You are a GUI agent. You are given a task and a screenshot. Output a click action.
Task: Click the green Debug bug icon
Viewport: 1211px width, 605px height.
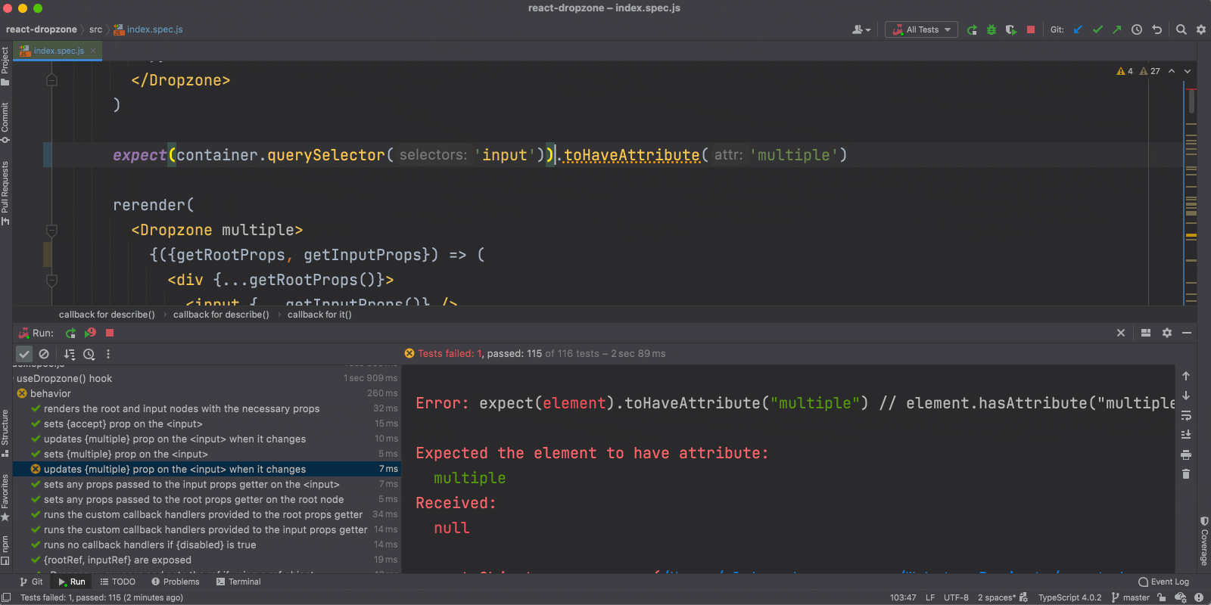point(992,29)
